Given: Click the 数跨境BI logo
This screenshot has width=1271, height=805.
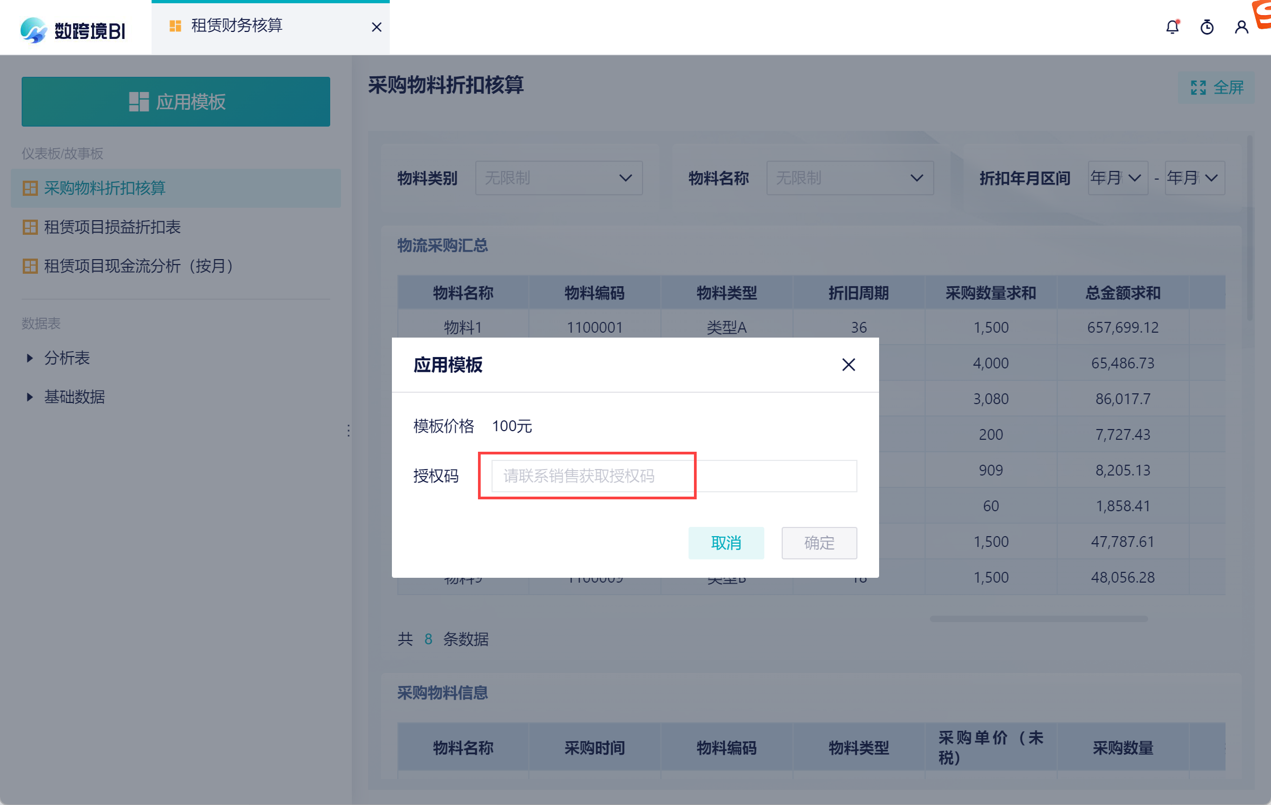Looking at the screenshot, I should (73, 30).
